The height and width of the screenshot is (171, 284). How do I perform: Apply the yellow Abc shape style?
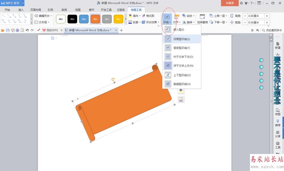point(118,19)
